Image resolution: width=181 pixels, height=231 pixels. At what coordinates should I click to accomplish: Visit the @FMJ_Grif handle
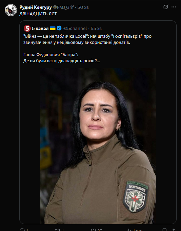coord(63,7)
